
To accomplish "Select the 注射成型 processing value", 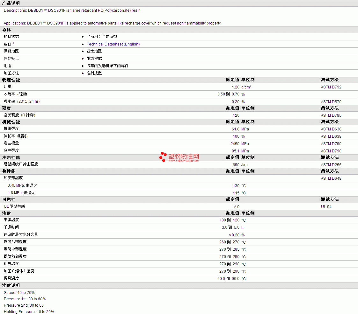I will click(x=94, y=73).
